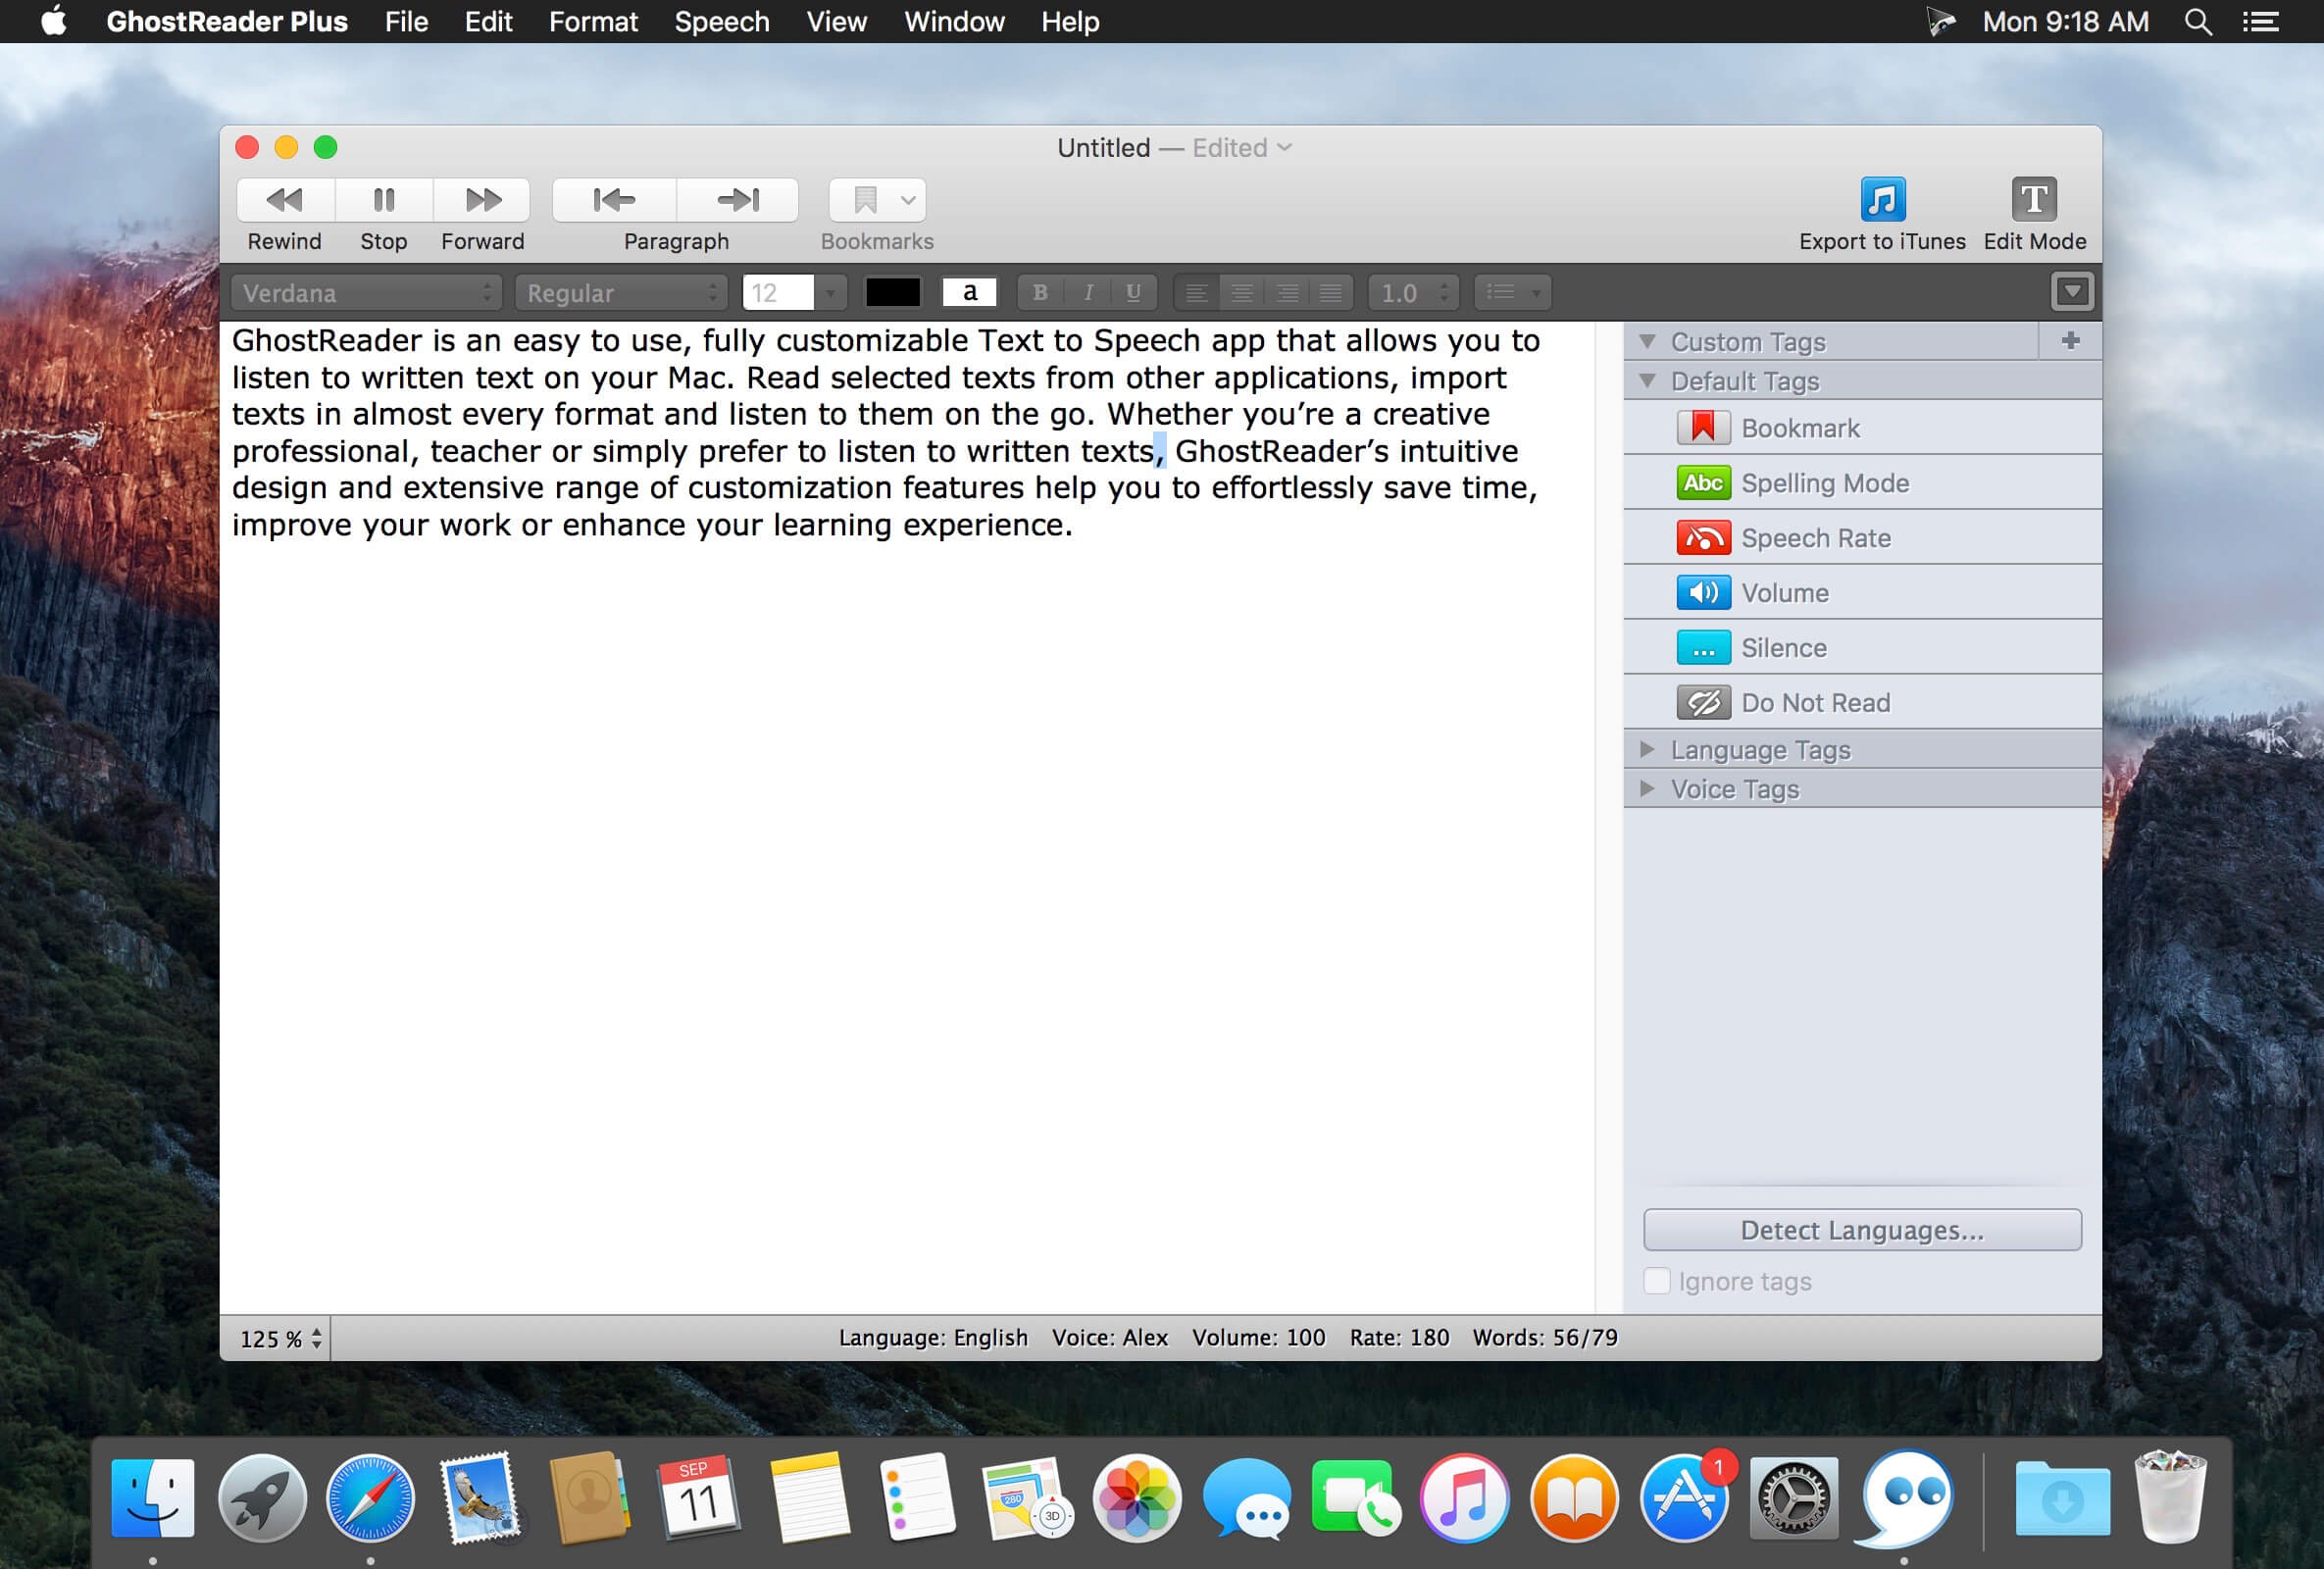This screenshot has height=1569, width=2324.
Task: Jump to previous paragraph icon
Action: [x=614, y=200]
